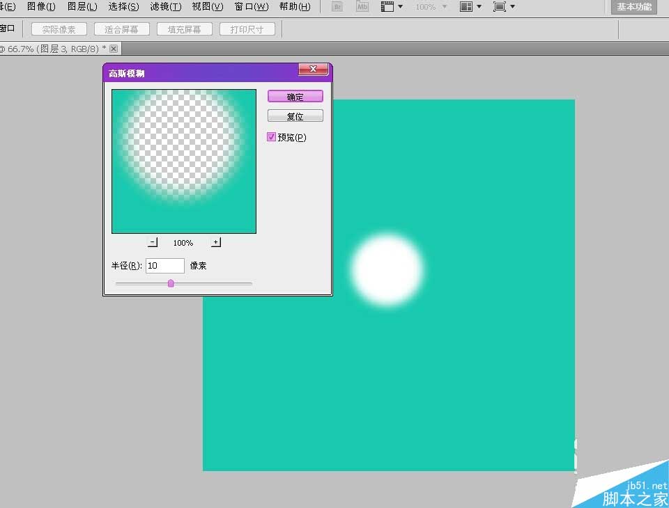The image size is (669, 508).
Task: Zoom out the blur preview with minus
Action: coord(153,242)
